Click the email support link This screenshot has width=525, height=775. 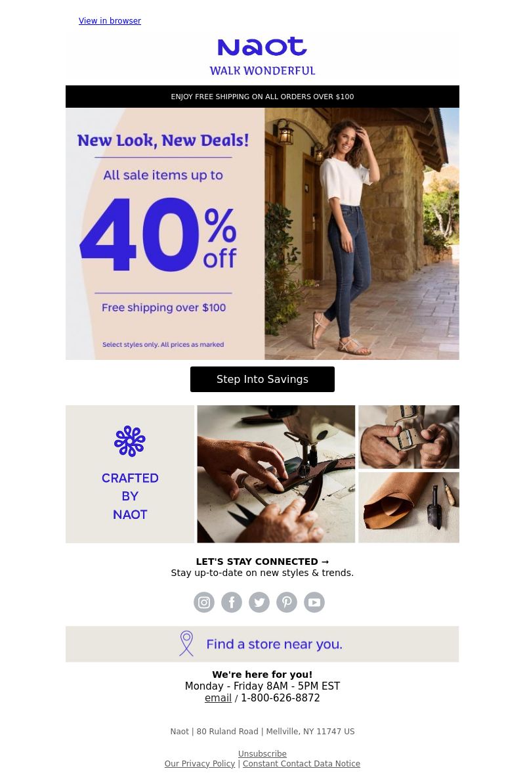218,698
